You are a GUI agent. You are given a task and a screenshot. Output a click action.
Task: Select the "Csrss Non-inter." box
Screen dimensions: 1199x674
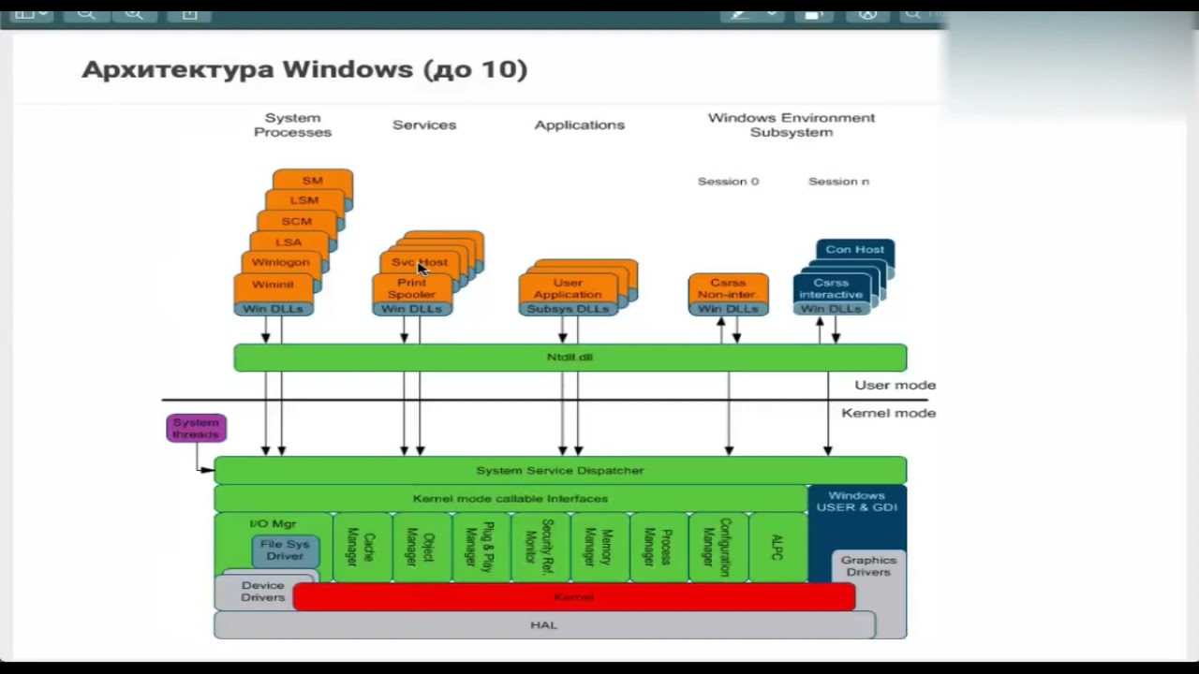pyautogui.click(x=728, y=288)
